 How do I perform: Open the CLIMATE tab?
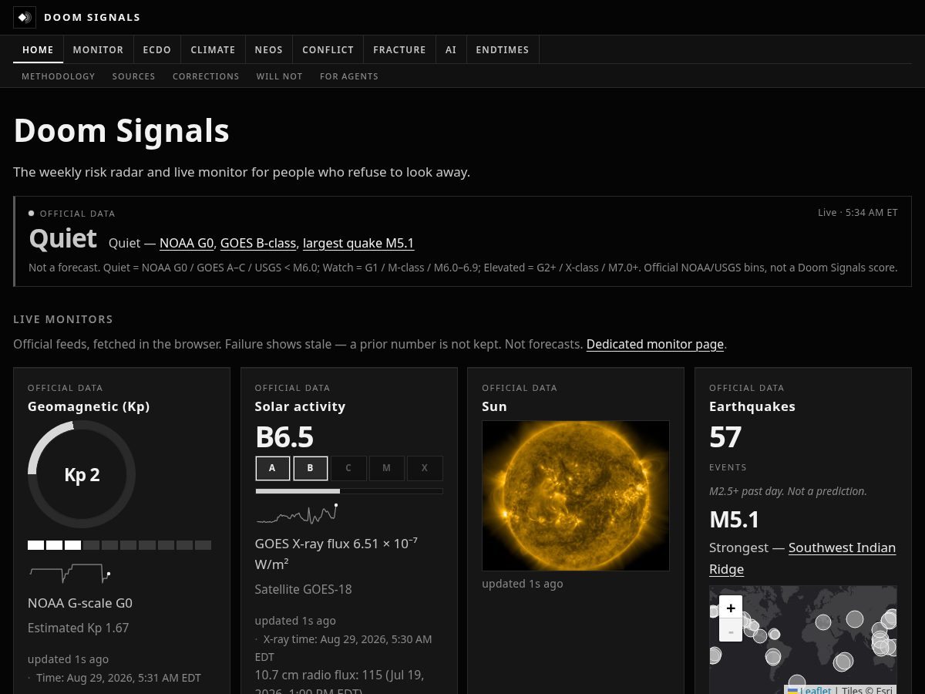tap(214, 49)
